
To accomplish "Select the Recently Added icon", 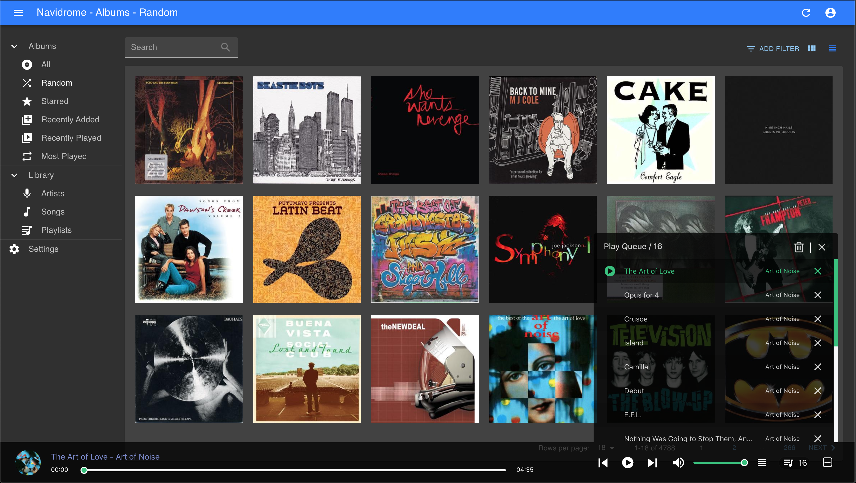I will [x=27, y=119].
